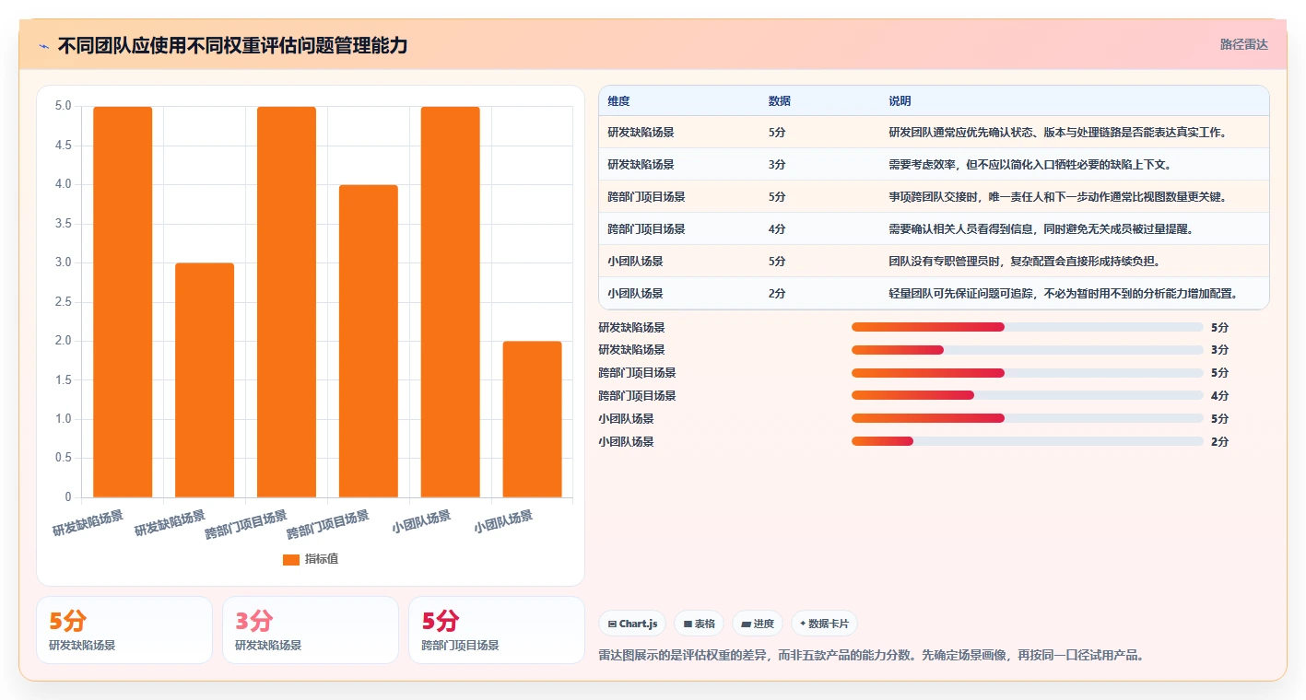This screenshot has width=1306, height=700.
Task: Click the 2.5 y-axis tick label
Action: point(63,302)
